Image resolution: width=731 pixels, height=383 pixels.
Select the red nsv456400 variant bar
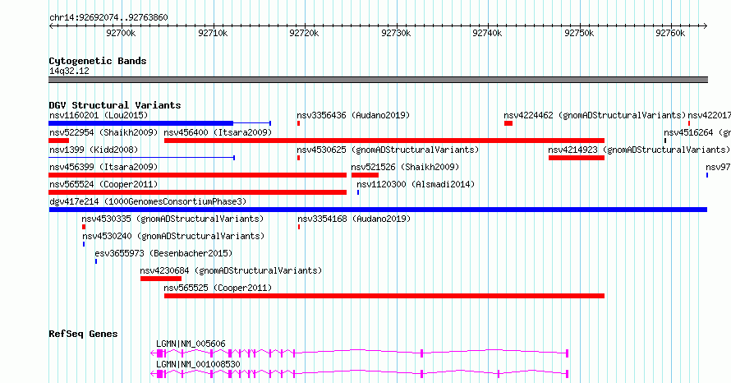[384, 141]
